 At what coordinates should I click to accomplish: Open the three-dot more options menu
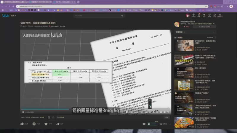click(170, 124)
